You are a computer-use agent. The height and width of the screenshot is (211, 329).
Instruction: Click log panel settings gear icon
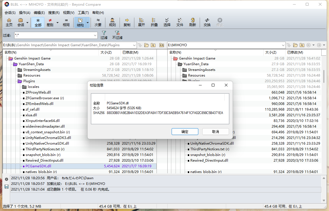tap(7, 179)
